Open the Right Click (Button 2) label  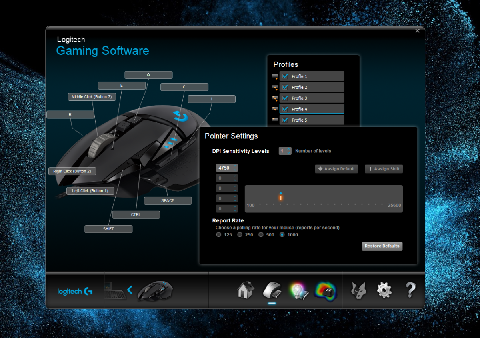72,171
